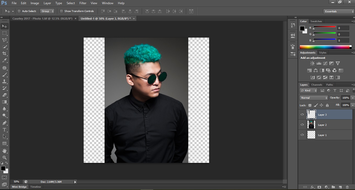Select the Move tool
Screen dimensions: 355x190
coord(4,26)
